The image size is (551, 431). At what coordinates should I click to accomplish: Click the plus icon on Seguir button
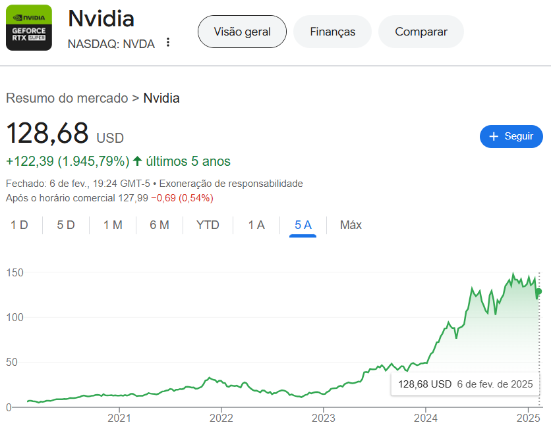pyautogui.click(x=494, y=136)
